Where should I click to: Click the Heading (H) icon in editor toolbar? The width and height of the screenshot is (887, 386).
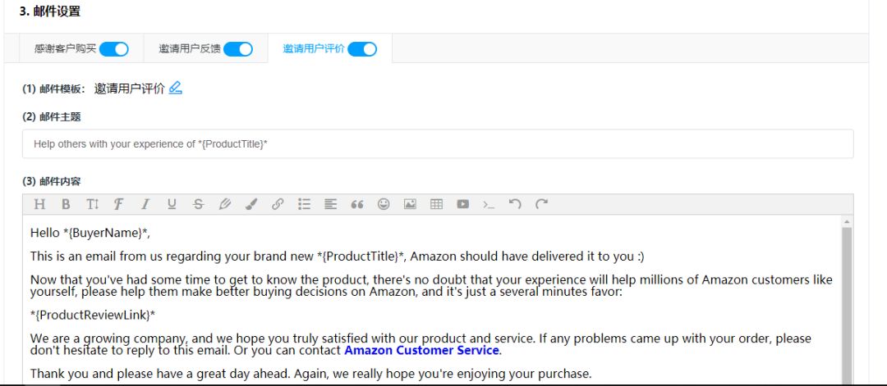(x=39, y=204)
